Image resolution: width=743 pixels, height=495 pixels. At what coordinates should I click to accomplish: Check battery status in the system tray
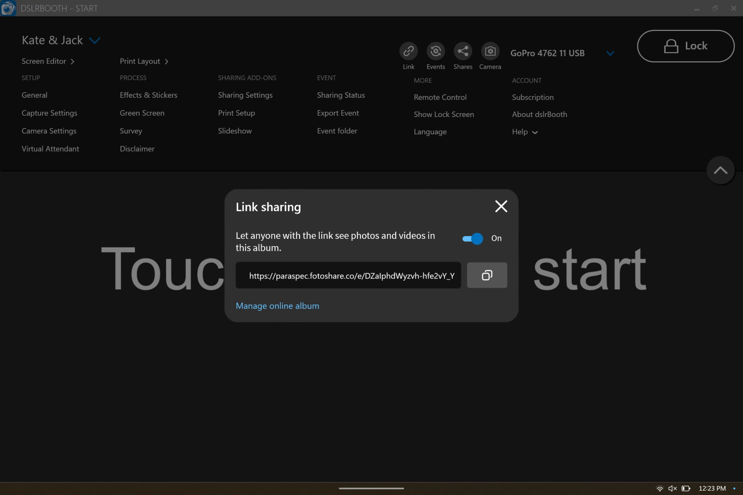pos(685,488)
